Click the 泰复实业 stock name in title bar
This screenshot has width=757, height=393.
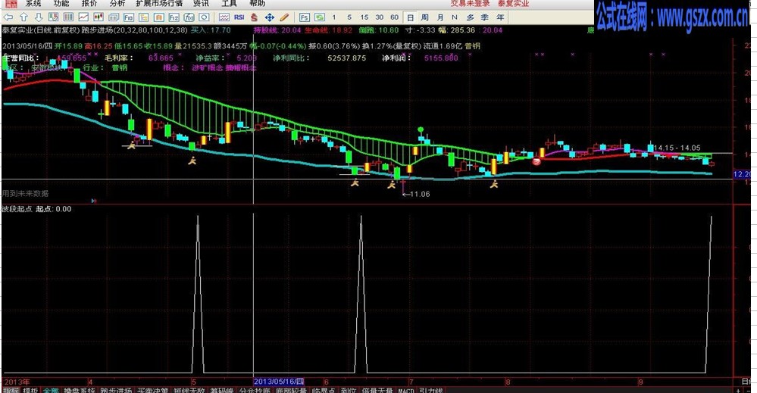514,3
